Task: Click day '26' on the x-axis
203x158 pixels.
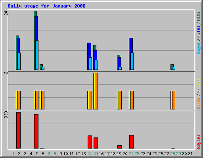Action: tap(161, 154)
